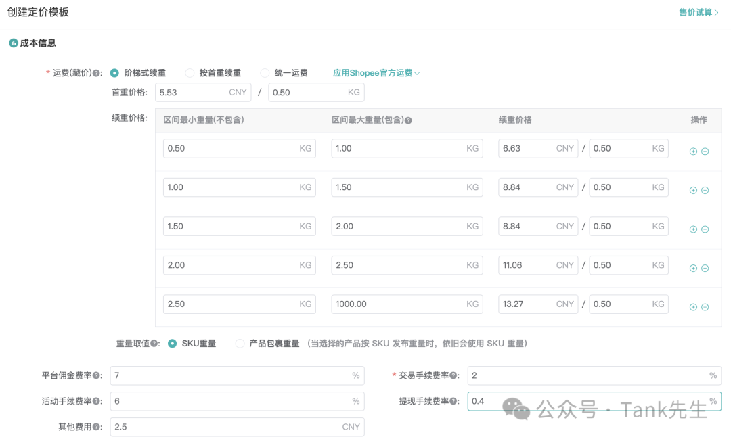Screen dimensions: 731x439
Task: Select SKU重量 radio option
Action: (172, 344)
